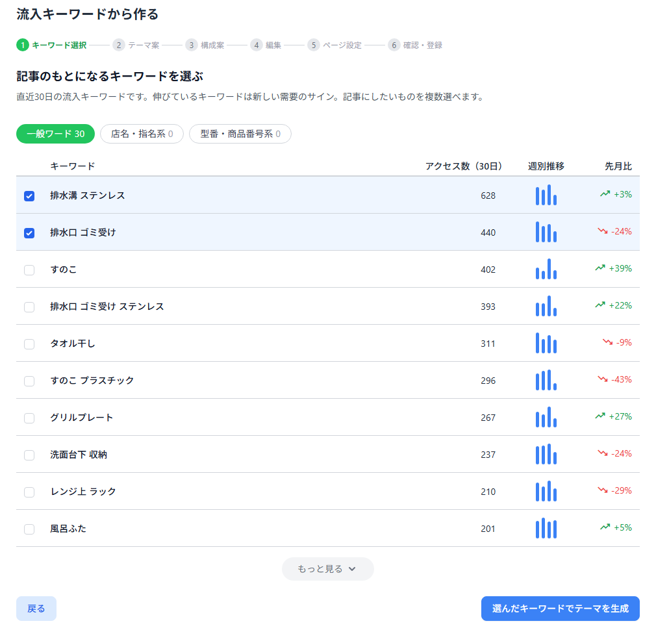Click trend bars for すのこ プラスチック
Screen dimensions: 656x630
(546, 380)
